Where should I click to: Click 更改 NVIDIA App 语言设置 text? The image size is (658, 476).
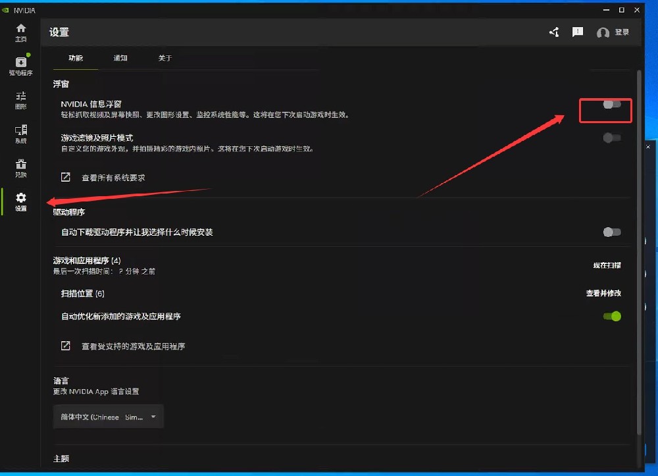click(x=95, y=392)
